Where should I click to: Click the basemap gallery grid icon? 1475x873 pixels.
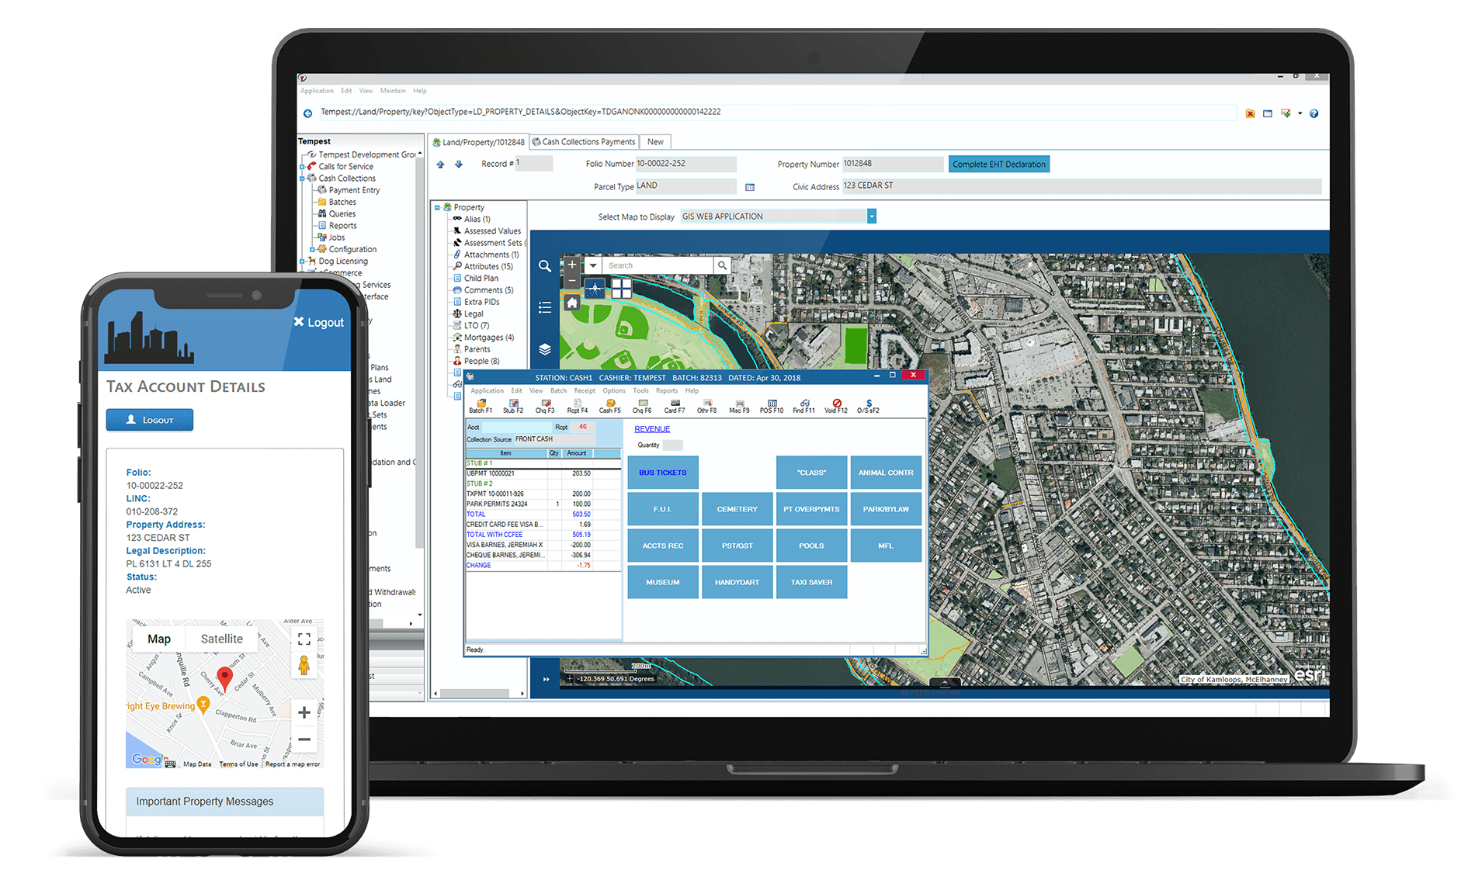[x=621, y=289]
